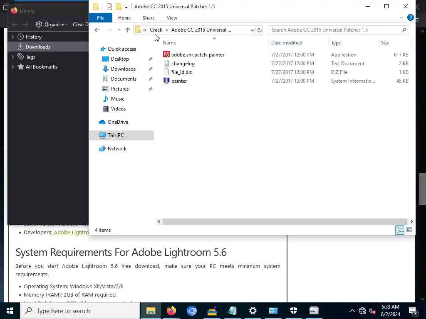Switch to details view layout icon

(x=400, y=230)
